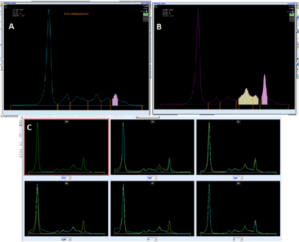Screen dimensions: 299x242
Task: Select the red-bordered reference curve thumbnail
Action: (66, 147)
